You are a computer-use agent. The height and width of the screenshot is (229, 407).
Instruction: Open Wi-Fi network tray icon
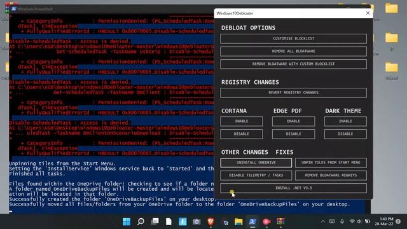pyautogui.click(x=352, y=221)
